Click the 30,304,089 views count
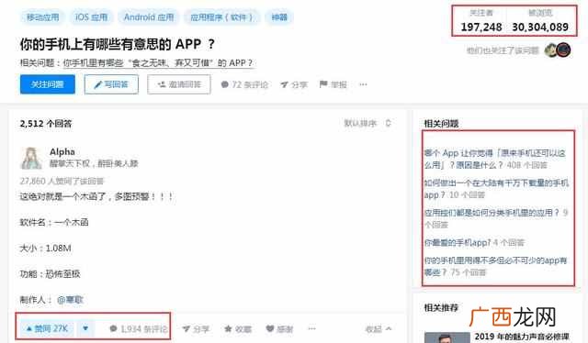 tap(540, 27)
